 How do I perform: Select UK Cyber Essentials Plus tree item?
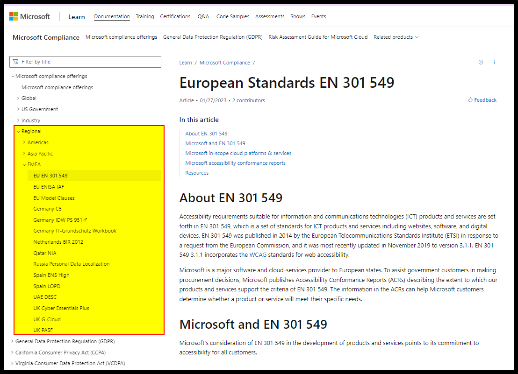[61, 308]
